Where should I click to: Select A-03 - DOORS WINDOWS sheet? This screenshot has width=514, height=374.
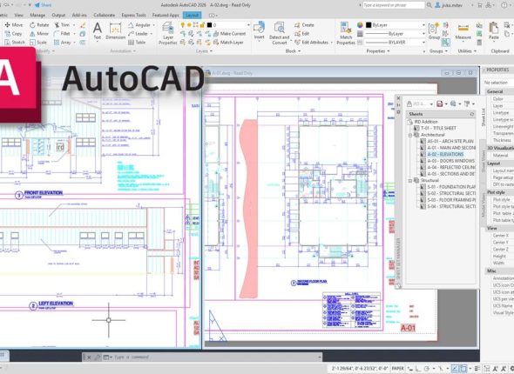(450, 161)
